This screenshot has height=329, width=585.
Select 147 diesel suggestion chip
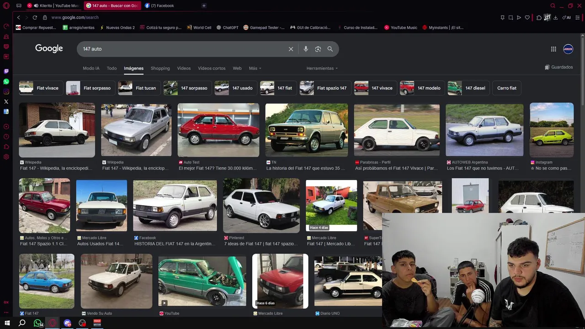click(x=468, y=88)
